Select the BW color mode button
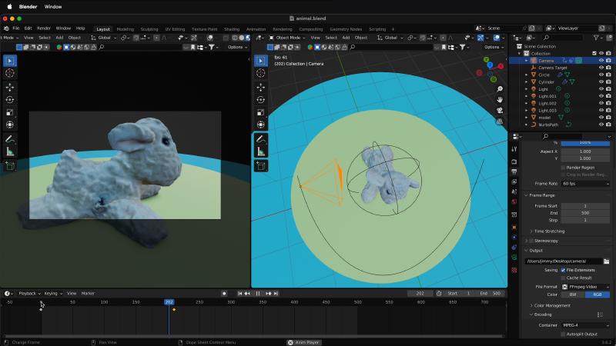This screenshot has width=616, height=346. point(573,294)
